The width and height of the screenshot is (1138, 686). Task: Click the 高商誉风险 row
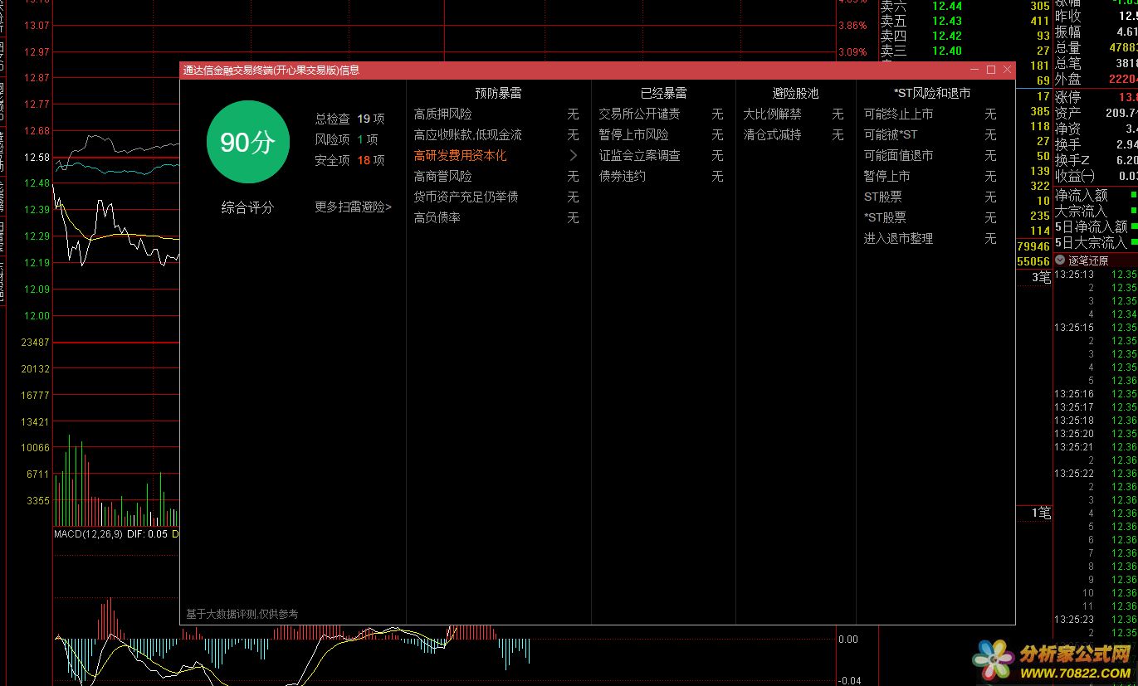[496, 176]
